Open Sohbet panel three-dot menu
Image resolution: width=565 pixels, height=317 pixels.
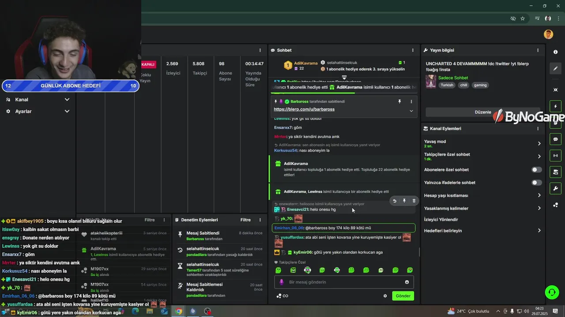click(x=413, y=50)
